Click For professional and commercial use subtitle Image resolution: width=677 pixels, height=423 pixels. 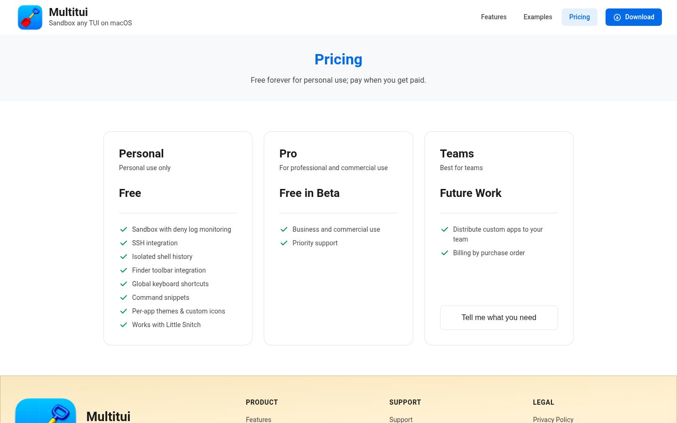(x=333, y=168)
